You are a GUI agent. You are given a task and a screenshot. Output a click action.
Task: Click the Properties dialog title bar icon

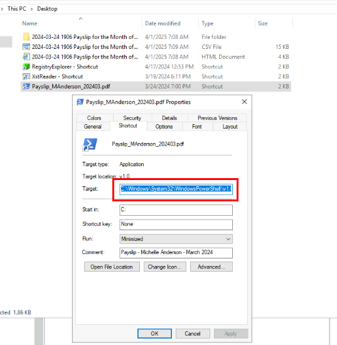point(80,102)
